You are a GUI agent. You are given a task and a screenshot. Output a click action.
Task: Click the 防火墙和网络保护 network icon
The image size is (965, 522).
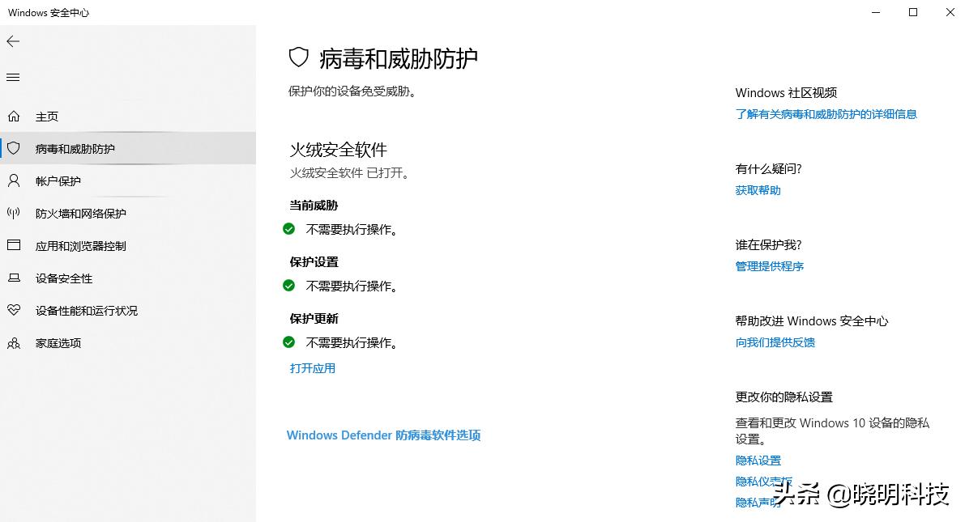[14, 213]
